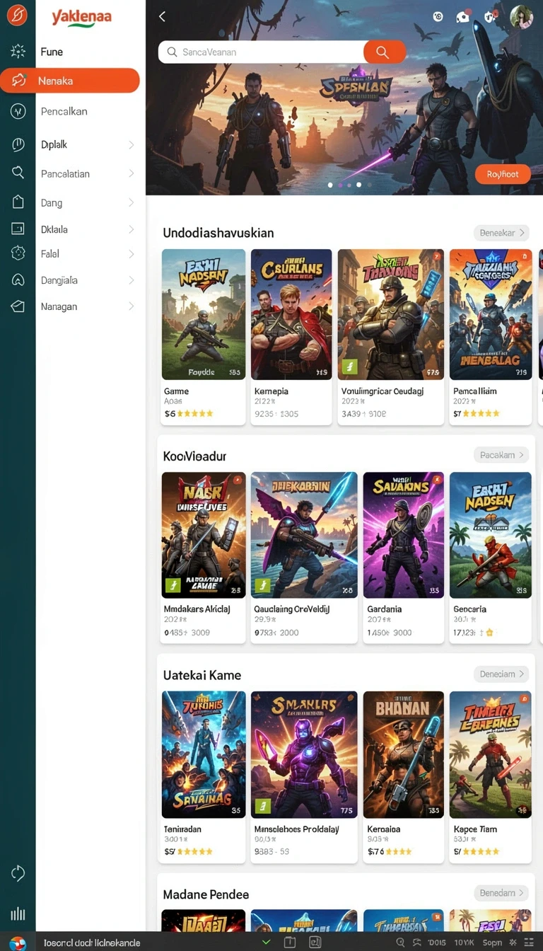Click the icon beside Dangjiala
543x951 pixels.
18,279
